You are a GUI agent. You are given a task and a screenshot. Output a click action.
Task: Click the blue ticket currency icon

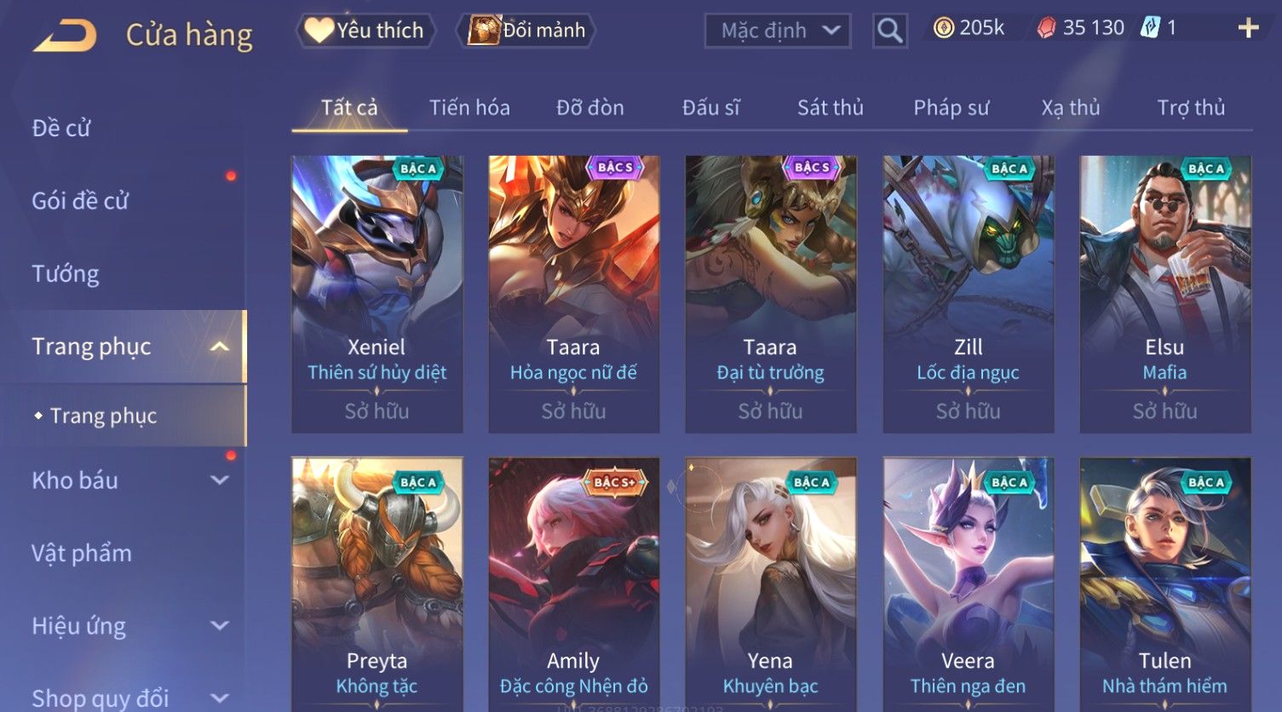tap(1150, 28)
